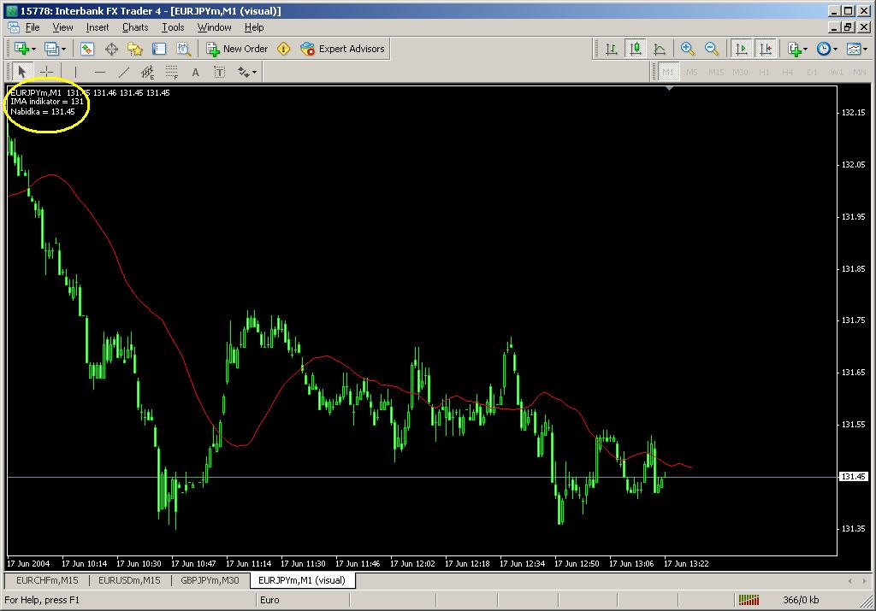876x611 pixels.
Task: Select the Fibonacci retracement tool
Action: [171, 72]
